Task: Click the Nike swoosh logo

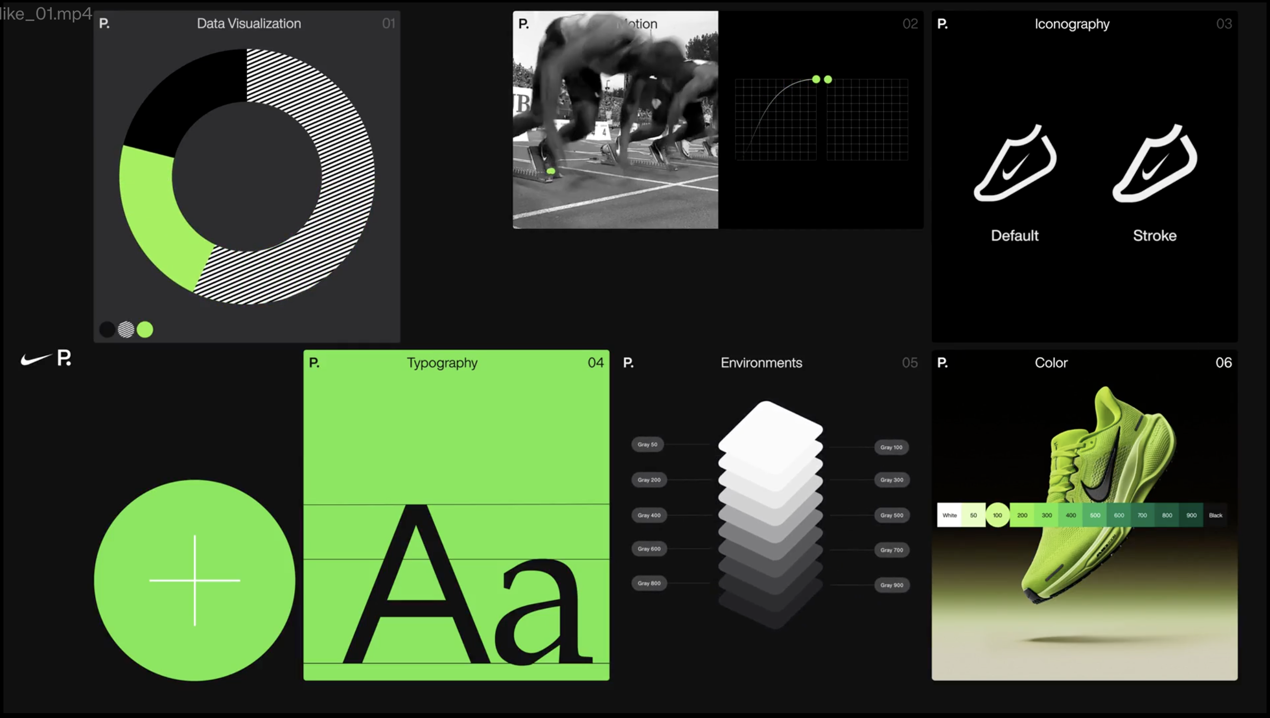Action: click(36, 359)
